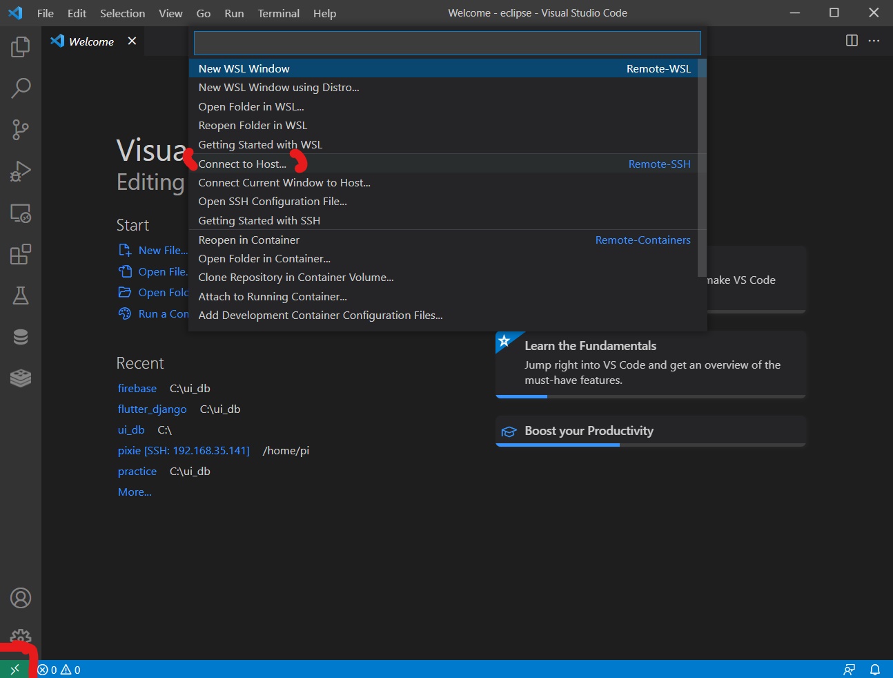Image resolution: width=893 pixels, height=678 pixels.
Task: Select New WSL Window using Distro...
Action: pyautogui.click(x=443, y=88)
